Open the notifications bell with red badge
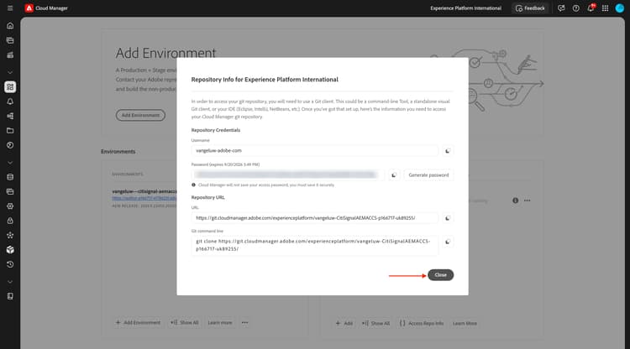Viewport: 630px width, 349px height. click(591, 8)
